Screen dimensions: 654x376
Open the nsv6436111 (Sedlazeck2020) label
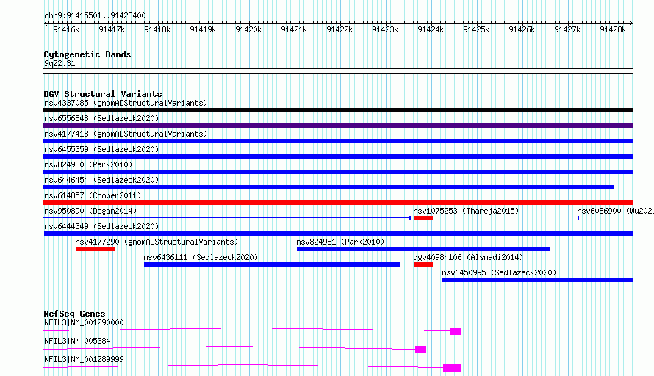(x=201, y=257)
